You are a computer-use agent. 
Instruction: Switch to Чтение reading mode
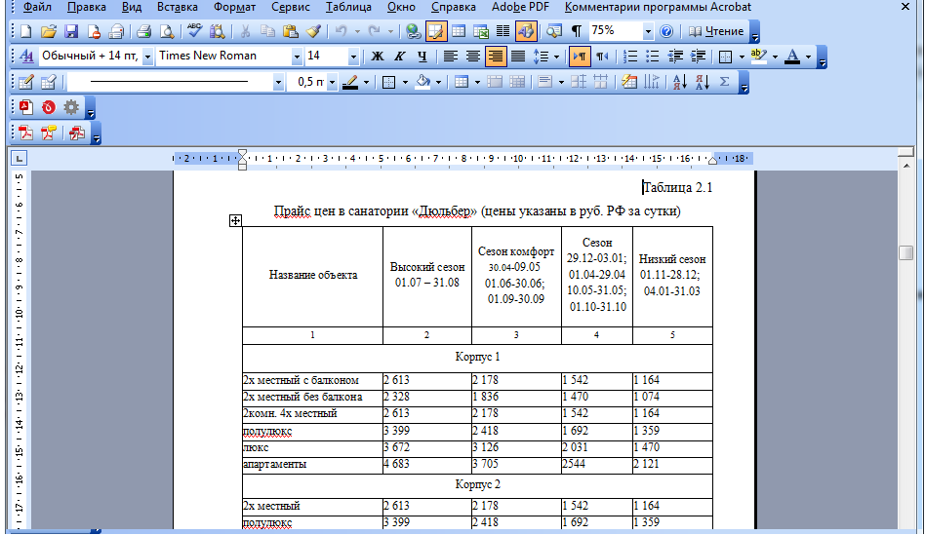point(717,31)
